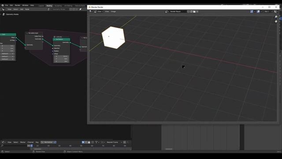Click the zoom magnifier gizmo
The image size is (282, 159).
(276, 17)
